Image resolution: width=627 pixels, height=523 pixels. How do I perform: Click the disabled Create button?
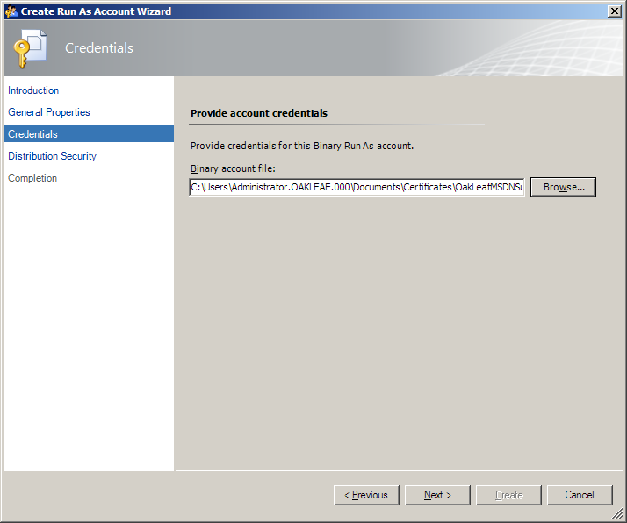click(x=508, y=495)
